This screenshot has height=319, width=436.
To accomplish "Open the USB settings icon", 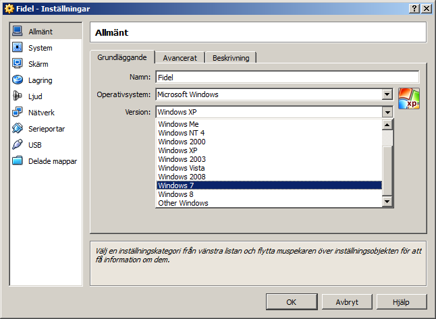I will coord(18,145).
